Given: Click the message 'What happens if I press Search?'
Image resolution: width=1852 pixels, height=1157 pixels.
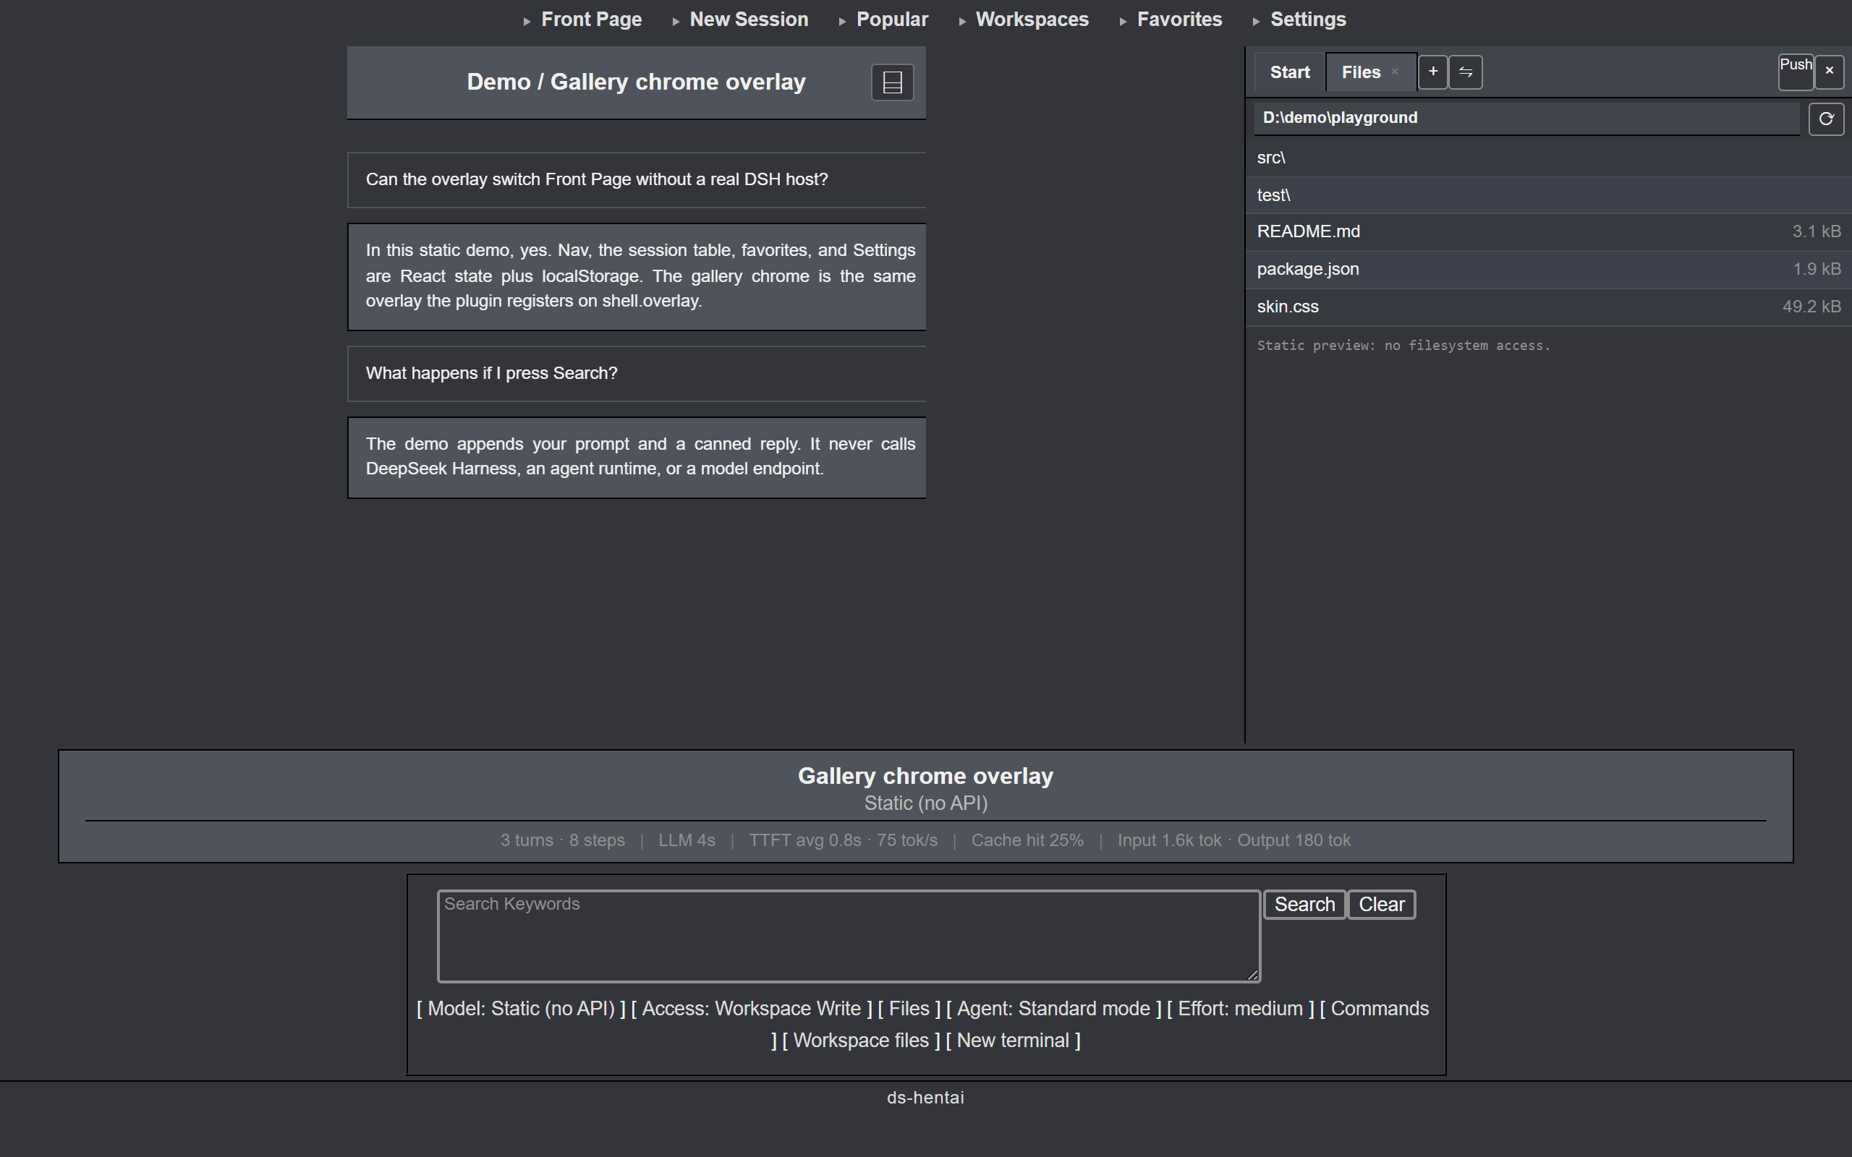Looking at the screenshot, I should (637, 373).
